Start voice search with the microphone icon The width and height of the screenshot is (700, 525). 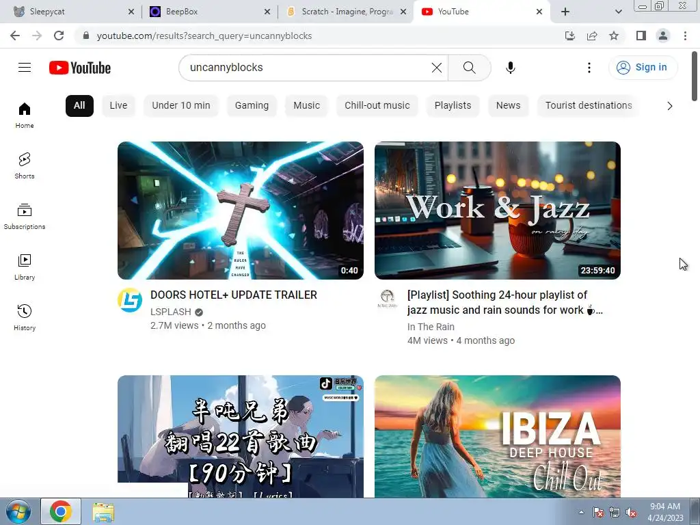coord(510,68)
